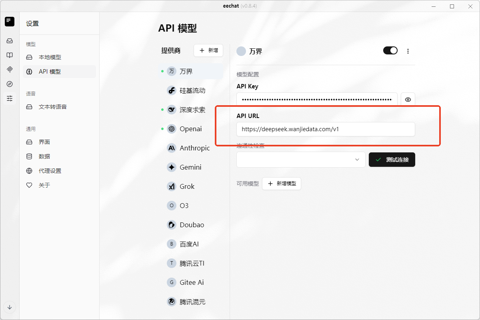Open the compass discover icon

click(x=10, y=84)
